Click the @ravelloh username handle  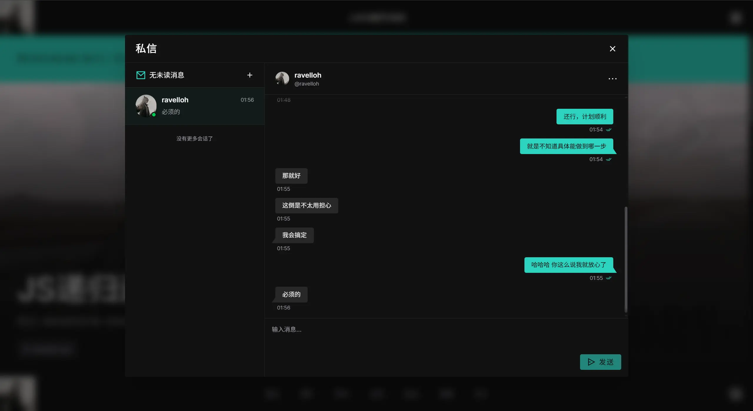[306, 84]
